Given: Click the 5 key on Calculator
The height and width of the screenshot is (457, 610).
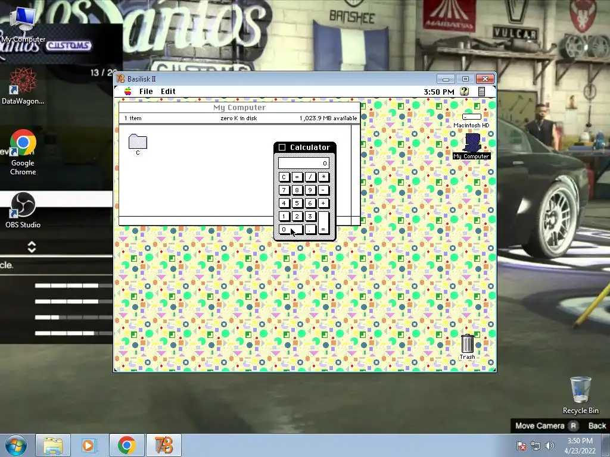Looking at the screenshot, I should pyautogui.click(x=297, y=204).
